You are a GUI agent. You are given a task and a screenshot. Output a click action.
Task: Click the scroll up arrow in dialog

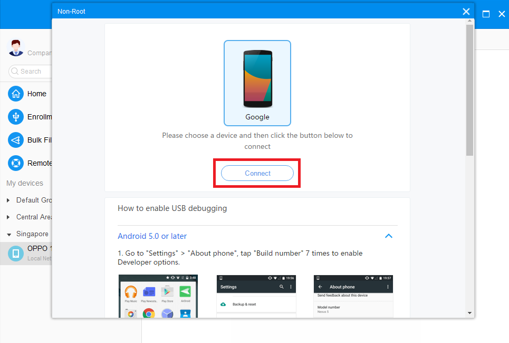[469, 21]
